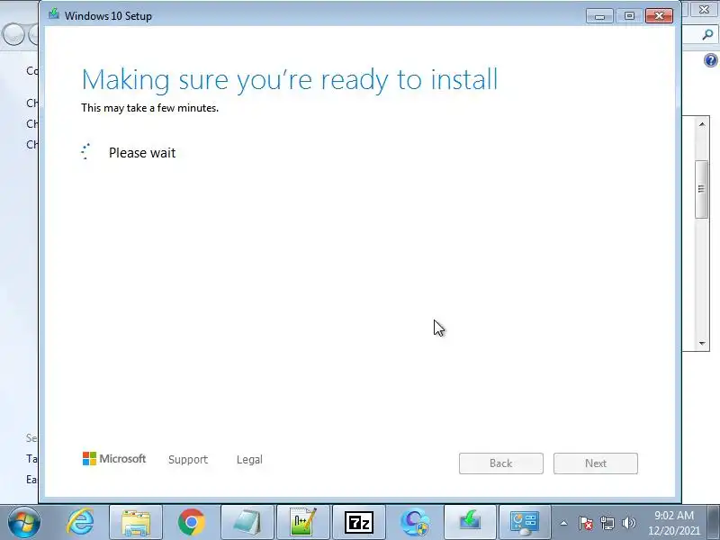Screen dimensions: 720x540
Task: Click the globe with shield taskbar icon
Action: (x=414, y=523)
